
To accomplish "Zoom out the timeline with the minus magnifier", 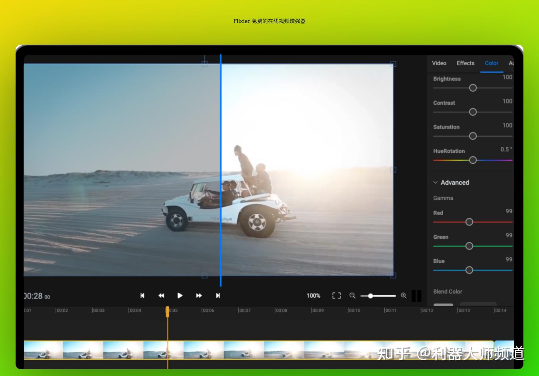I will [x=352, y=296].
